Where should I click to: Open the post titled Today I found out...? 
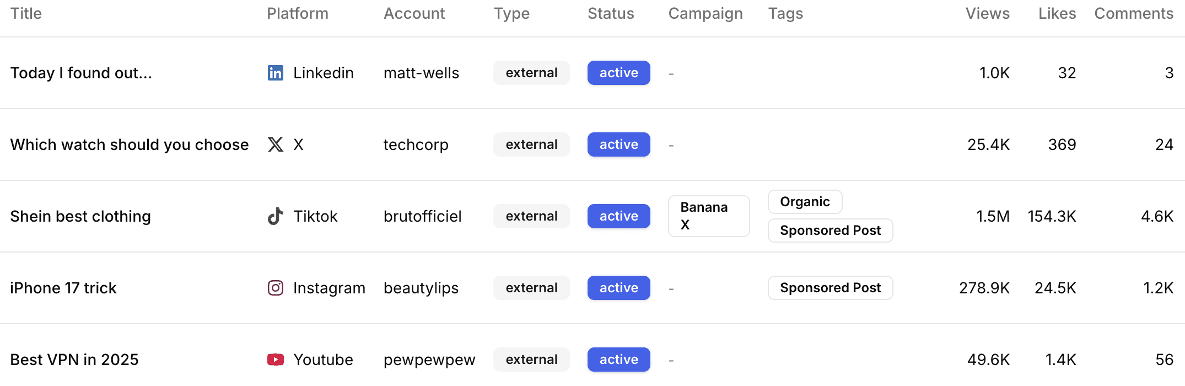point(83,72)
